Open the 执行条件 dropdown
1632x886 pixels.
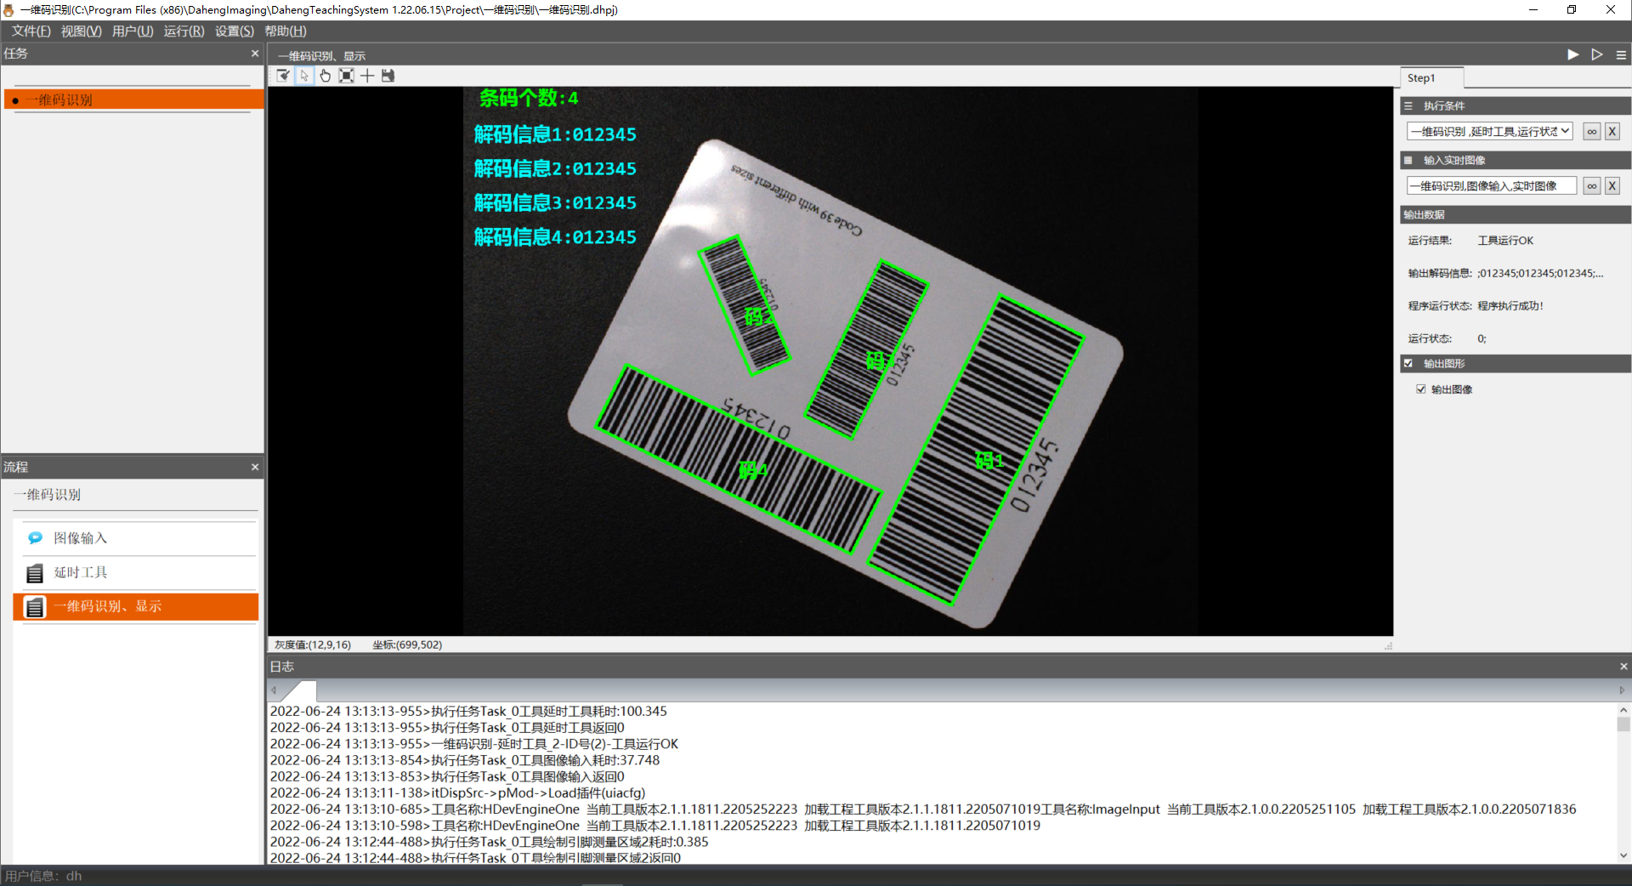(1490, 132)
